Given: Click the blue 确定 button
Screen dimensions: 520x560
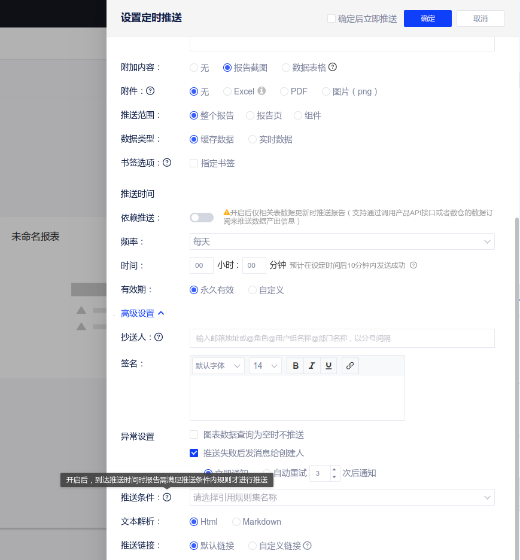Looking at the screenshot, I should 427,19.
